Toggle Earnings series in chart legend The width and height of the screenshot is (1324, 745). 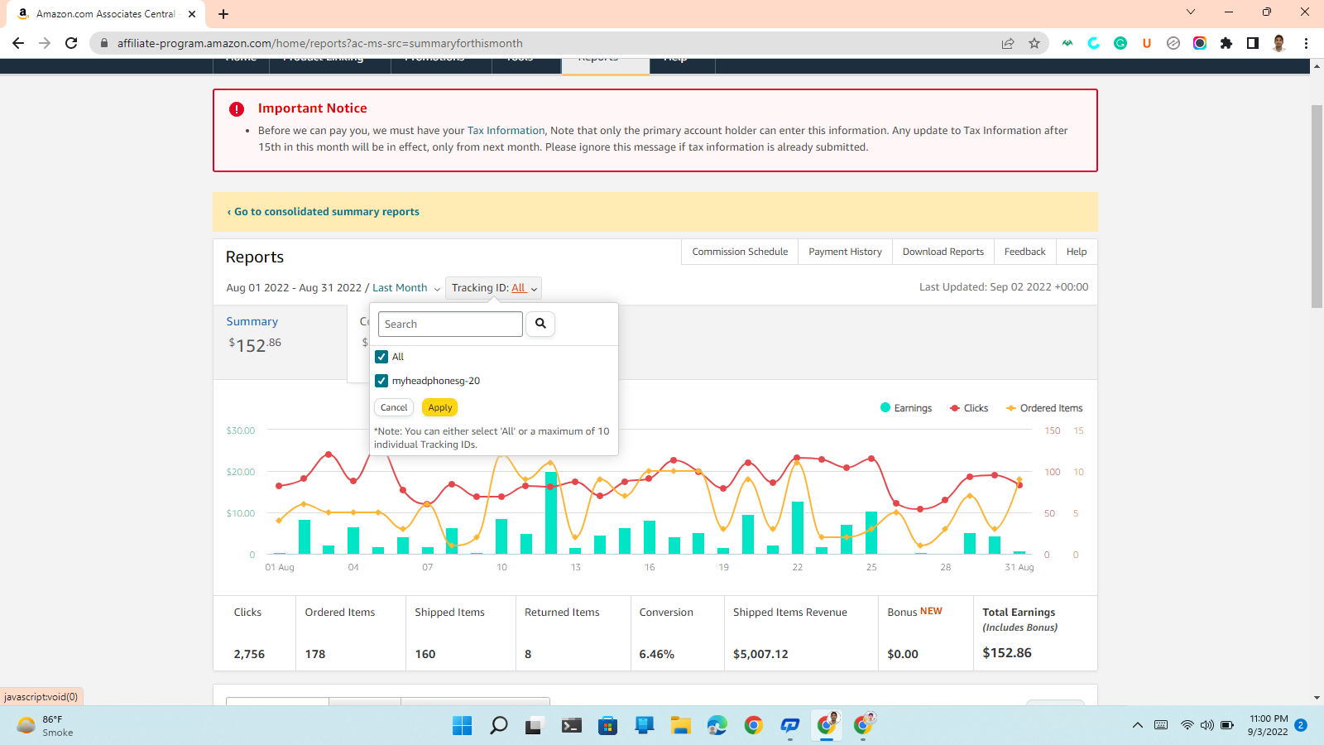(x=906, y=408)
